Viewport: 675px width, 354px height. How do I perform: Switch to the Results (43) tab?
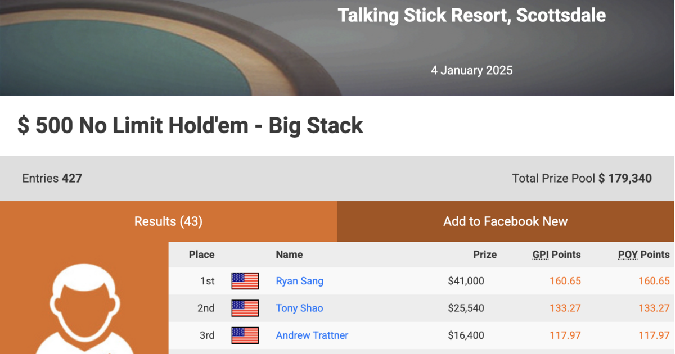[168, 221]
